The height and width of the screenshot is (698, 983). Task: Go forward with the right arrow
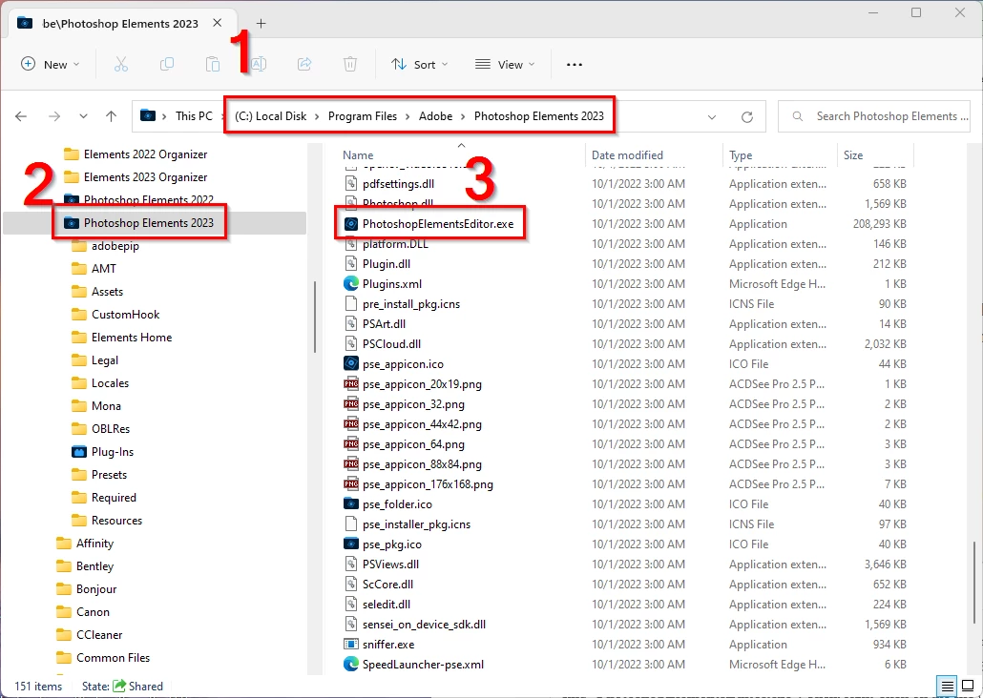(x=54, y=116)
